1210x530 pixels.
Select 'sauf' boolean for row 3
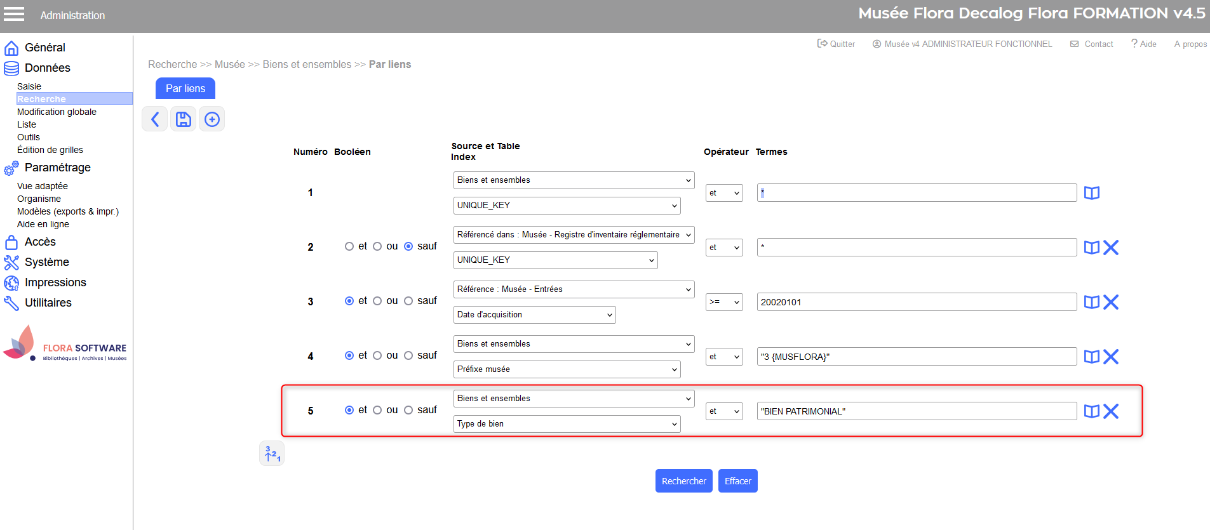(x=408, y=301)
